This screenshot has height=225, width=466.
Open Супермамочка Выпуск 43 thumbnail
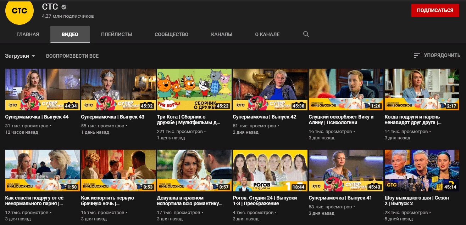coord(118,90)
